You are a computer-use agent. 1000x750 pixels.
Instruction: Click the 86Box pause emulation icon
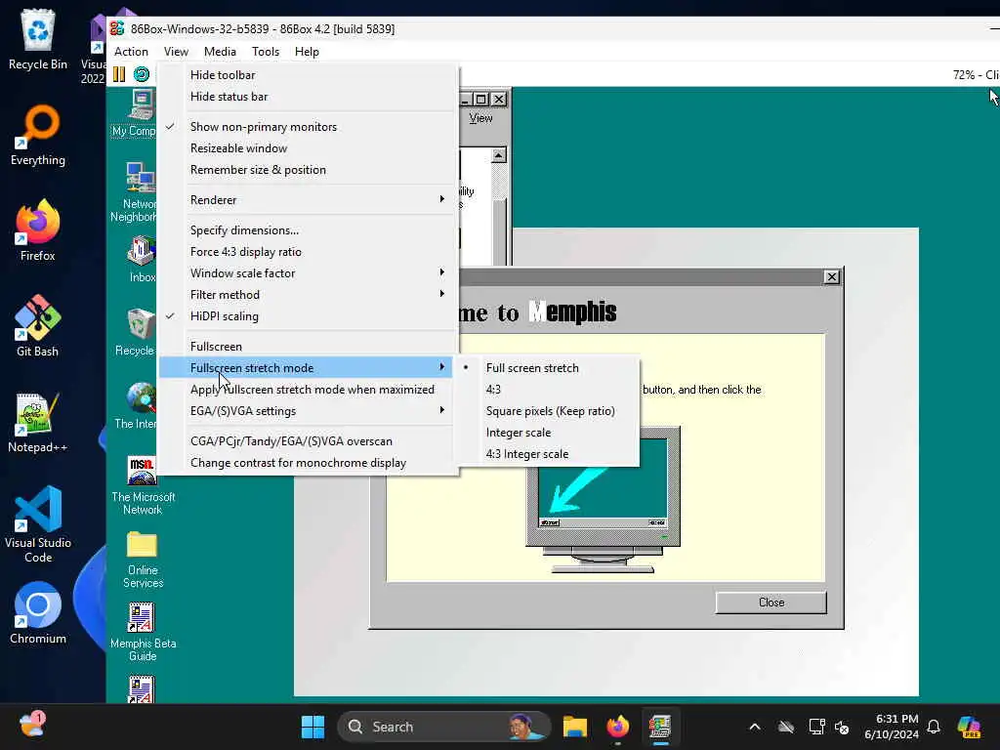(x=119, y=74)
